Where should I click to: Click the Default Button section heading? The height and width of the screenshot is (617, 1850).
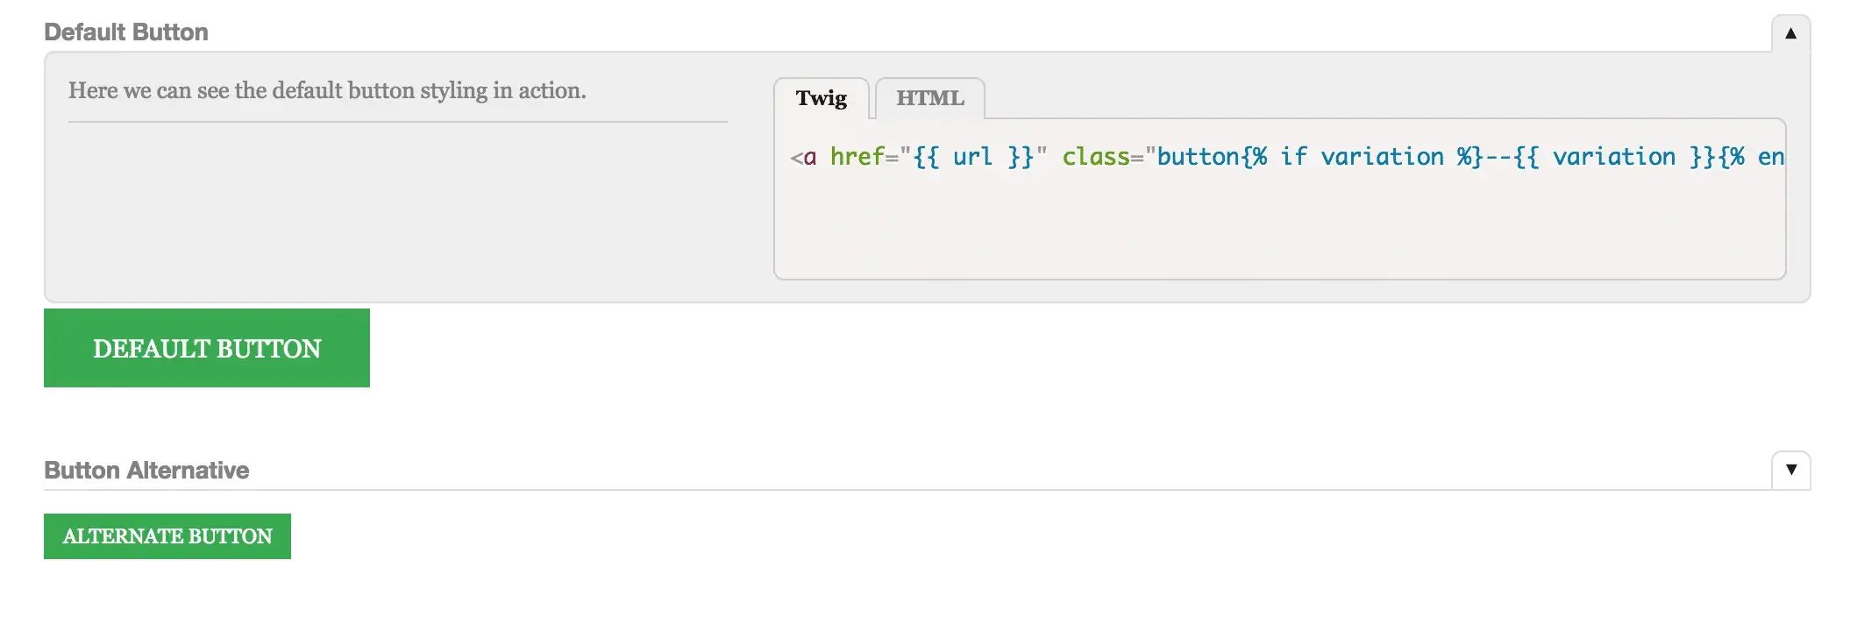[126, 32]
